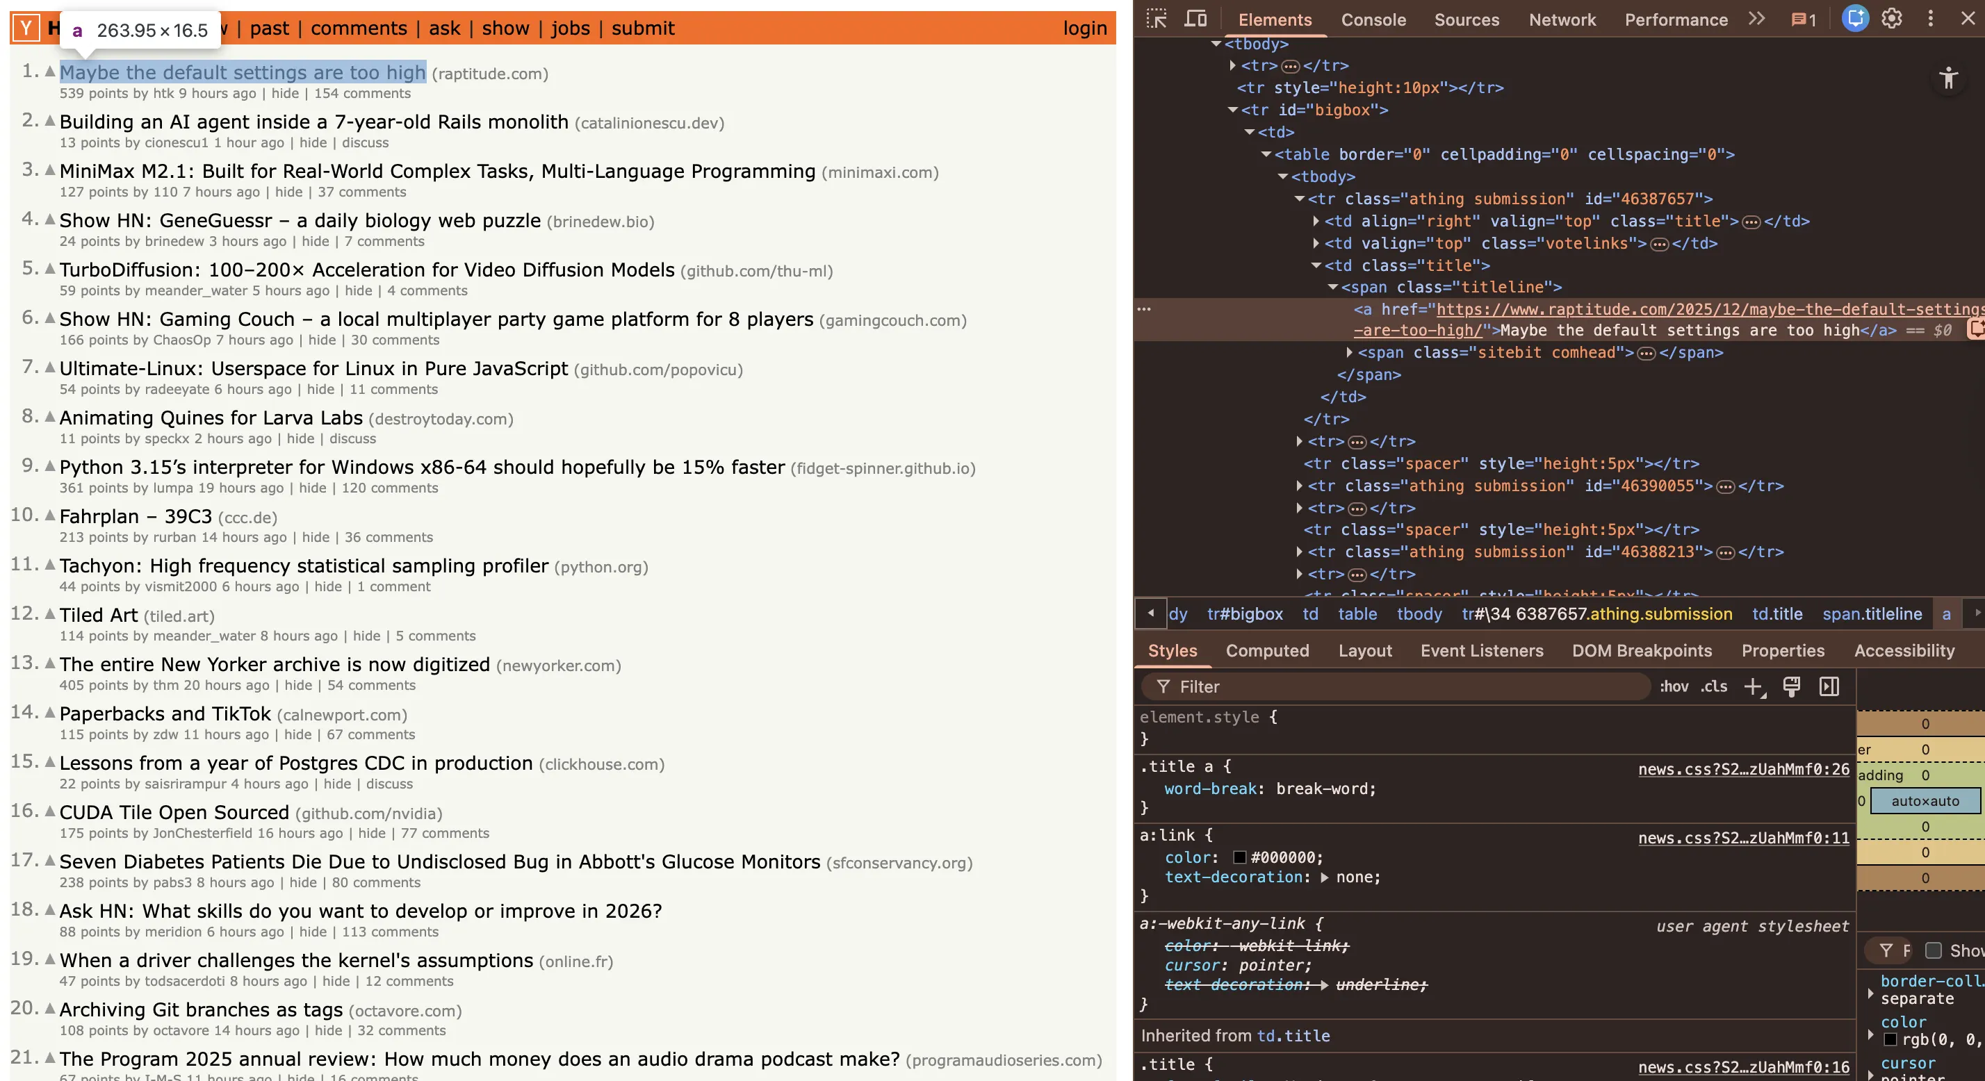Toggle element state pane with :hov
This screenshot has width=1985, height=1081.
1674,686
